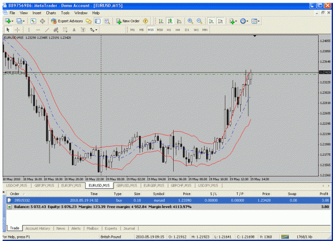Open the Tools menu
Screen dimensions: 333x241
(x=65, y=13)
